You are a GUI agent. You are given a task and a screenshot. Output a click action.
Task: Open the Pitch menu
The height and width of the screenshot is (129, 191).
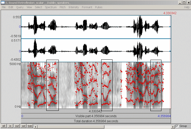(63, 7)
